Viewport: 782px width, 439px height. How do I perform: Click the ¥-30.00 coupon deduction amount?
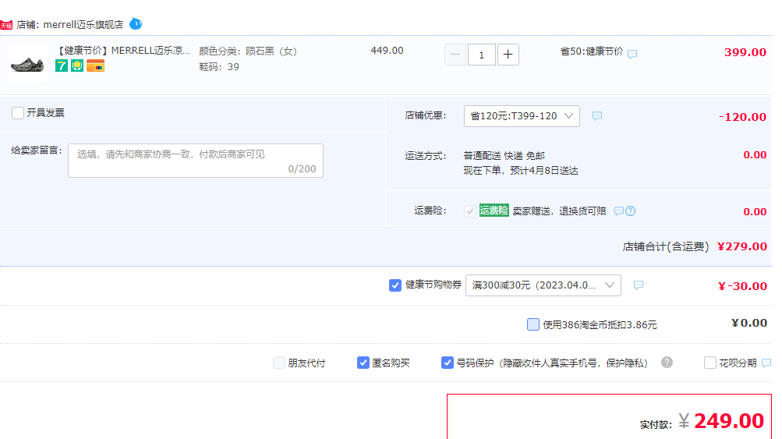(742, 286)
